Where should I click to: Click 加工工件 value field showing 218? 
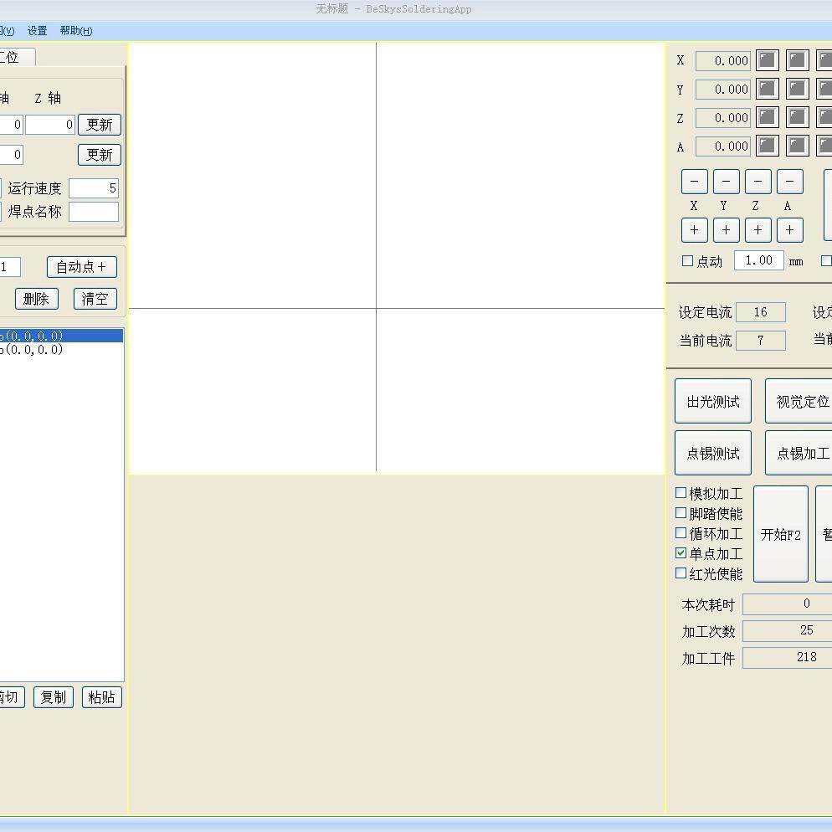pyautogui.click(x=788, y=657)
